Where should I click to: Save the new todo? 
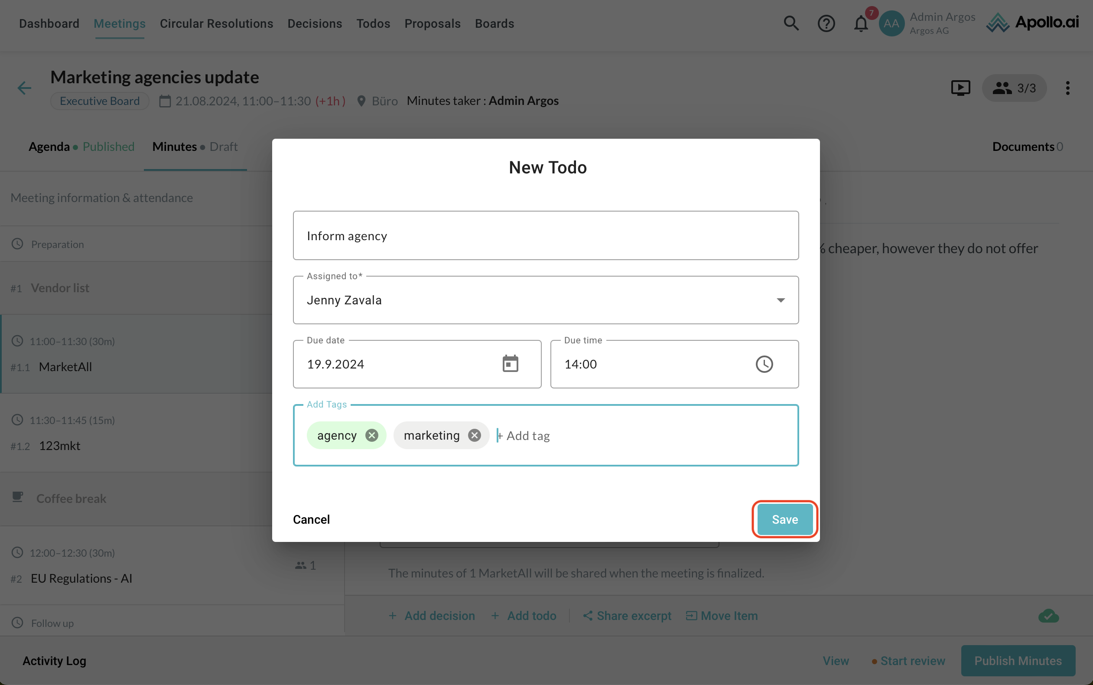[x=784, y=519]
